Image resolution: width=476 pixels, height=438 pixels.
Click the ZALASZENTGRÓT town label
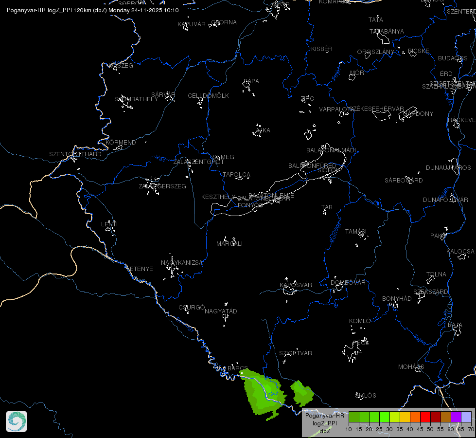pos(198,162)
